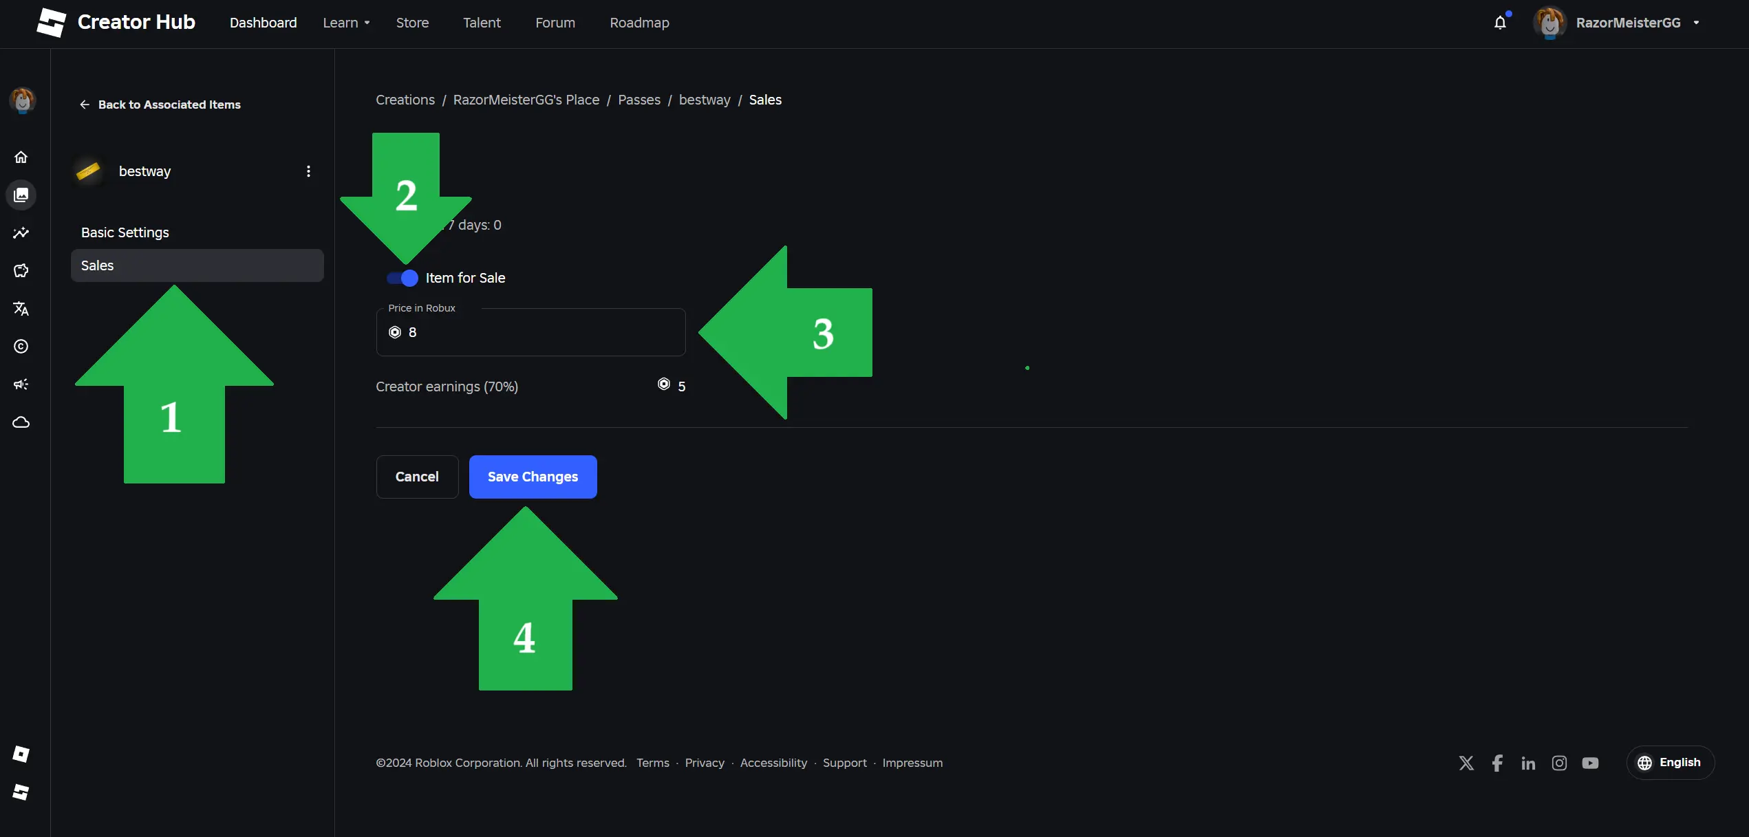Screen dimensions: 1749x837
Task: Expand the Learn dropdown menu
Action: [346, 23]
